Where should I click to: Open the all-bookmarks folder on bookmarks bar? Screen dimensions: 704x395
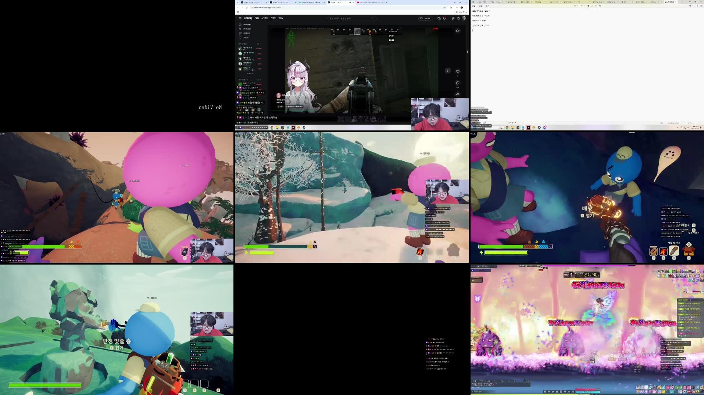tap(462, 12)
